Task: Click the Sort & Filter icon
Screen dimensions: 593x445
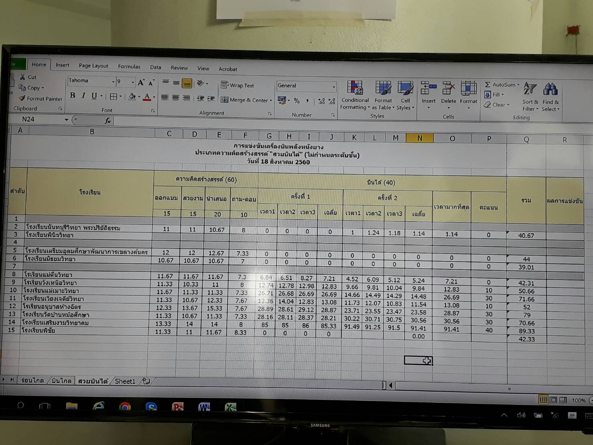Action: point(530,90)
